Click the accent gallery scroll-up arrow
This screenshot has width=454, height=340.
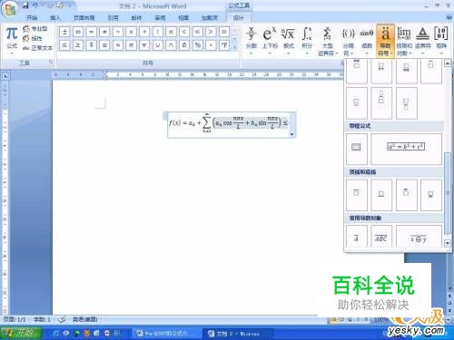(448, 63)
